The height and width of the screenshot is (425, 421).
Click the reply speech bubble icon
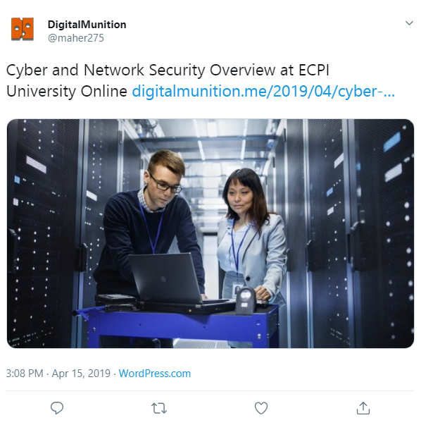57,408
